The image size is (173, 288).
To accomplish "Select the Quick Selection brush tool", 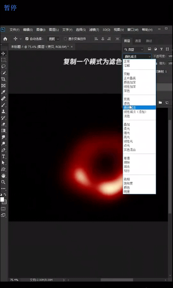I will [x=3, y=73].
